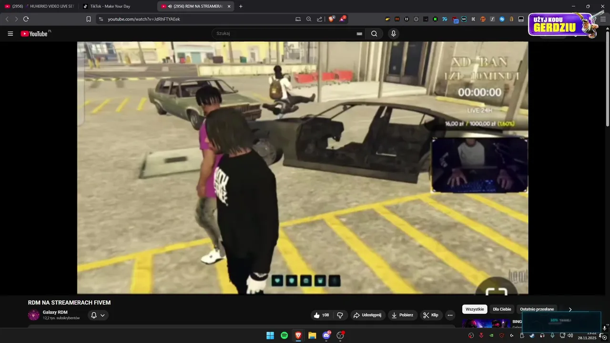The height and width of the screenshot is (343, 610).
Task: Open the Brave browser main menu
Action: click(x=604, y=19)
